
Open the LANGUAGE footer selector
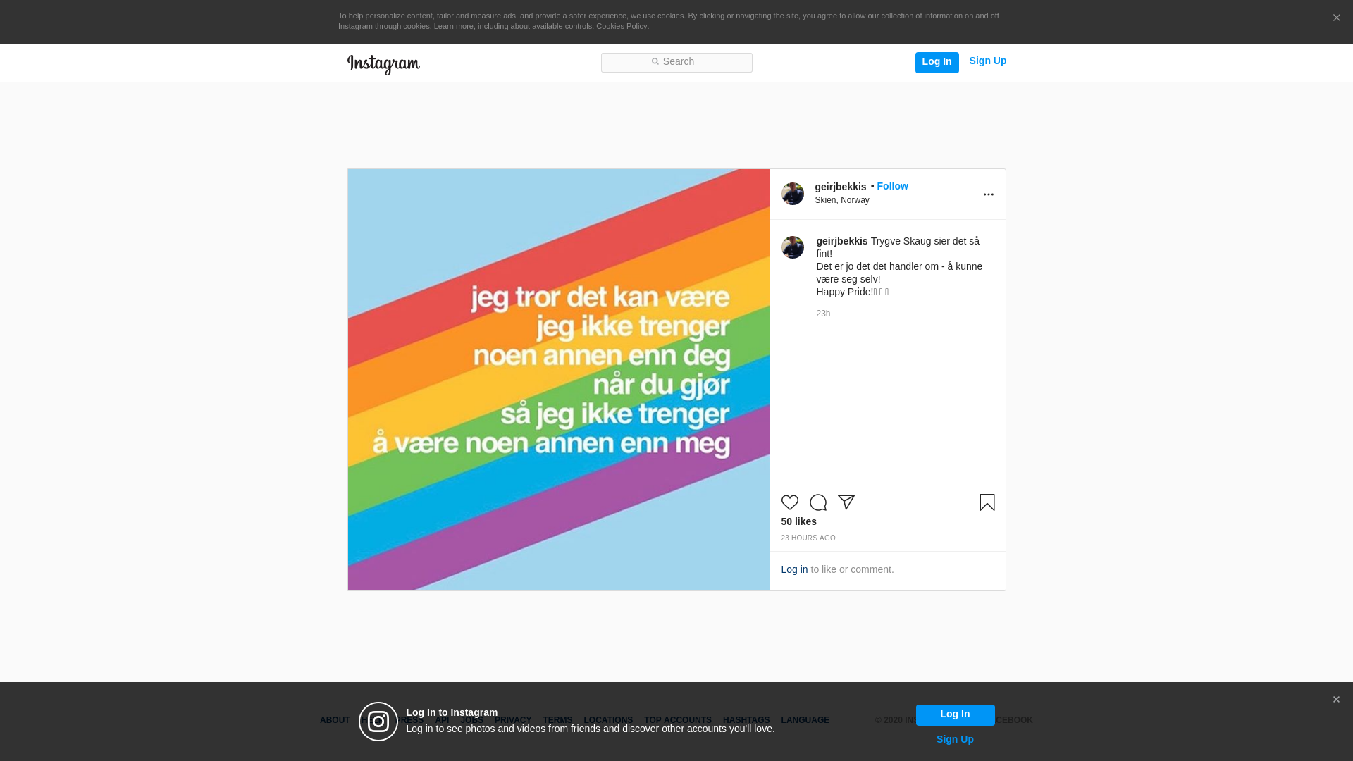[805, 720]
